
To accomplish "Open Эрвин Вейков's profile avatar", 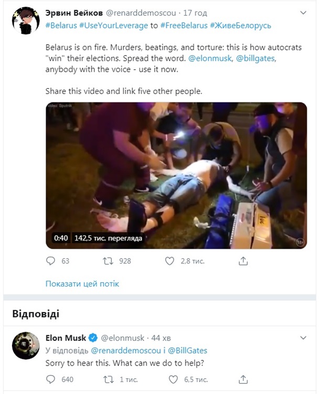I will [25, 21].
